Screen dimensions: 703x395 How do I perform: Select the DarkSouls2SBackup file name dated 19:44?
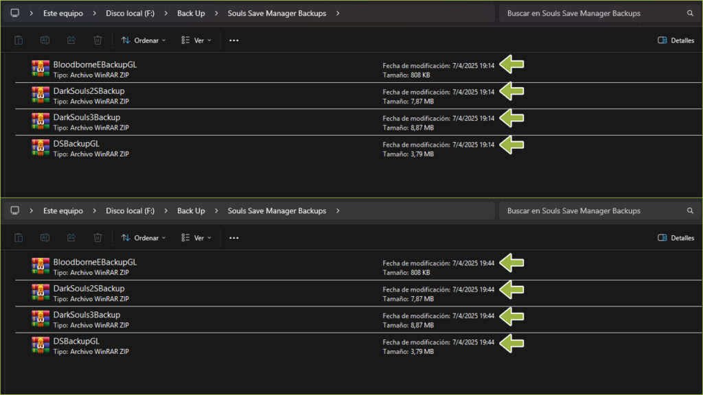point(89,289)
